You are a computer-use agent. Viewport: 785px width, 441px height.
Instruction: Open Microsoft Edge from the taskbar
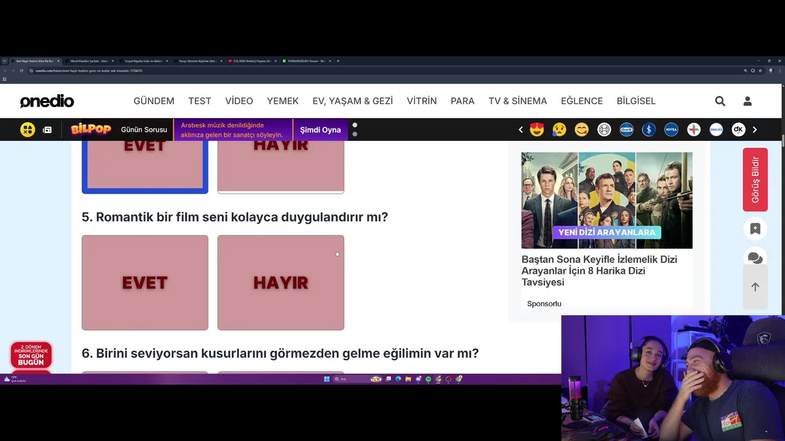click(398, 379)
